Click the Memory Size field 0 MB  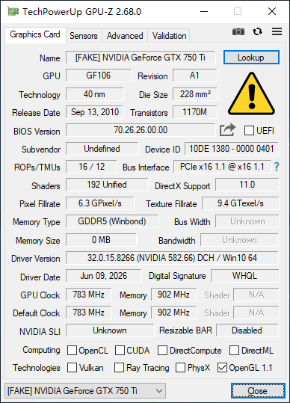101,240
